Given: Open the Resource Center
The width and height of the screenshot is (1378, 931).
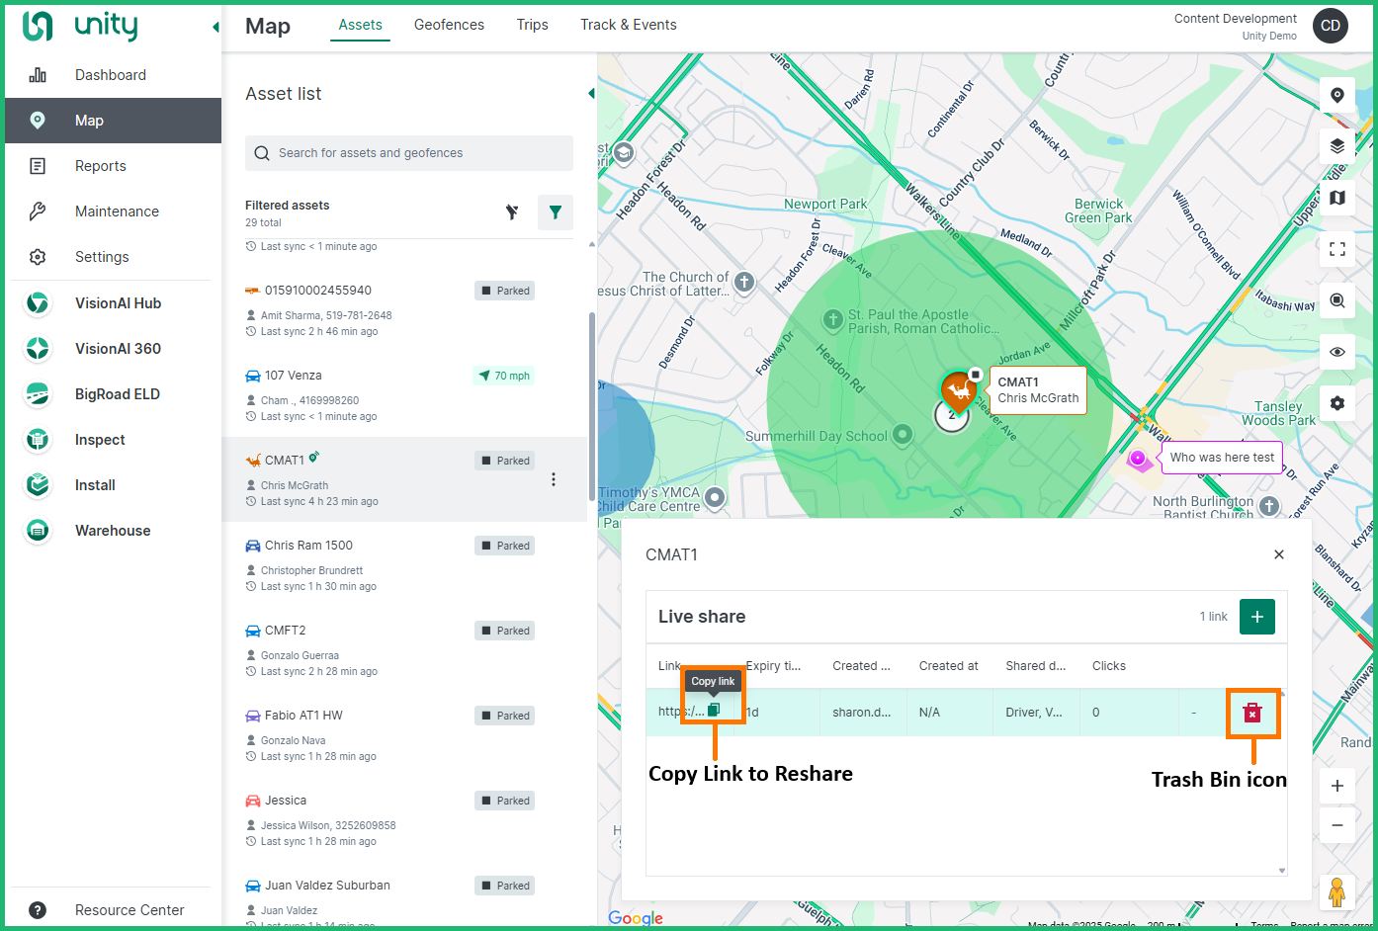Looking at the screenshot, I should pos(129,910).
